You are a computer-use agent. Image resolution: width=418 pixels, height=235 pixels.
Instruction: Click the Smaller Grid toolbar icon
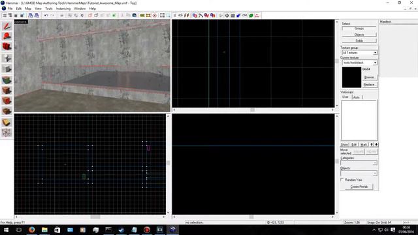point(16,16)
